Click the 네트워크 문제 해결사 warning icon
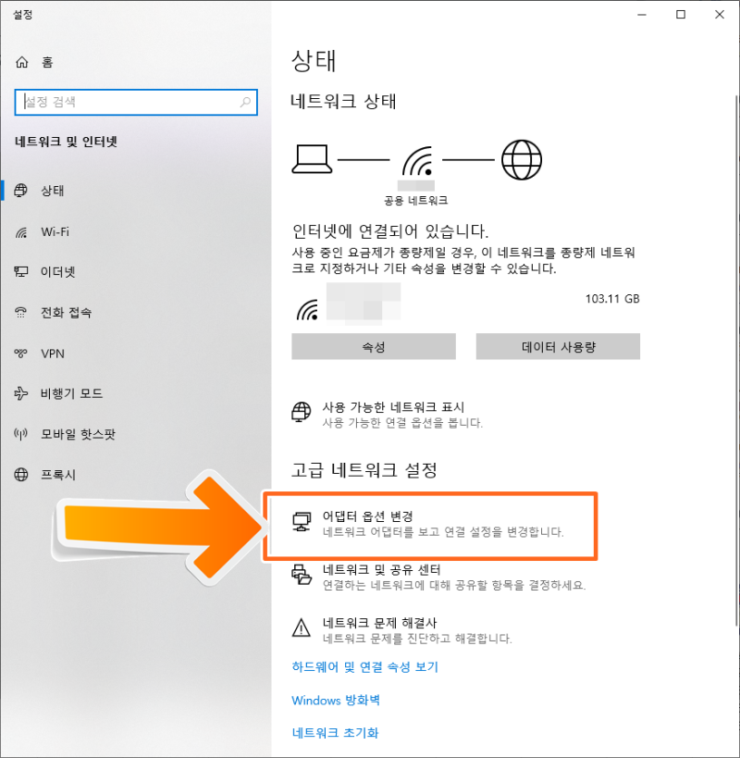Screen dimensions: 740x758 click(x=302, y=628)
